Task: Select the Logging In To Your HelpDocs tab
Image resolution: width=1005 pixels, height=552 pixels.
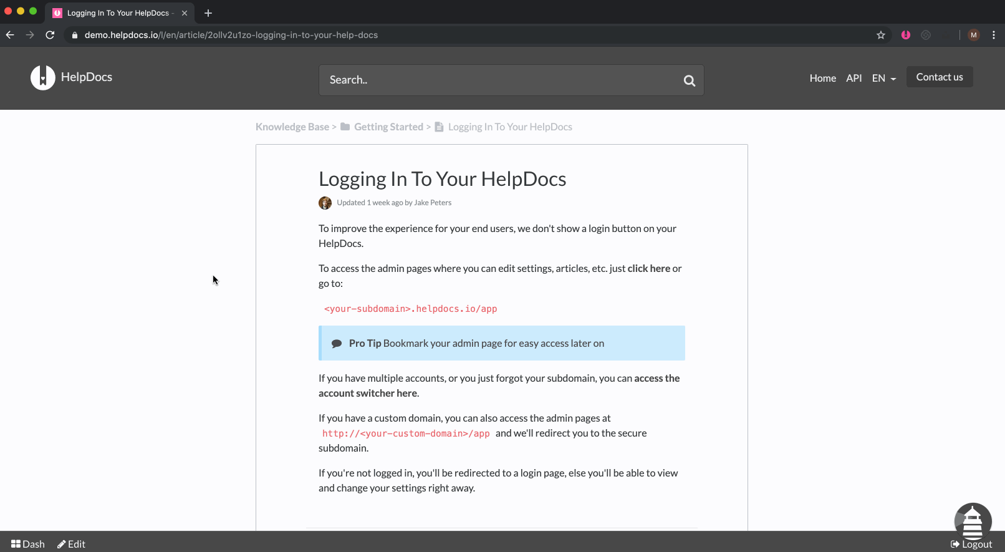Action: pyautogui.click(x=118, y=13)
